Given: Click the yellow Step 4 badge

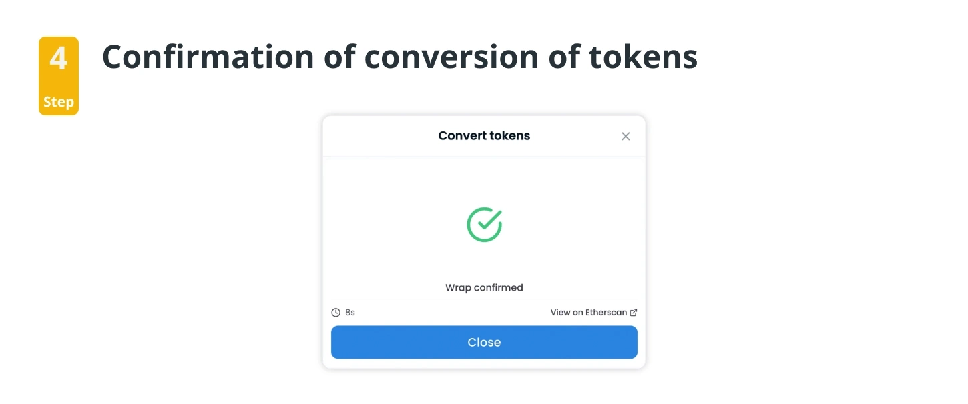Looking at the screenshot, I should click(59, 76).
